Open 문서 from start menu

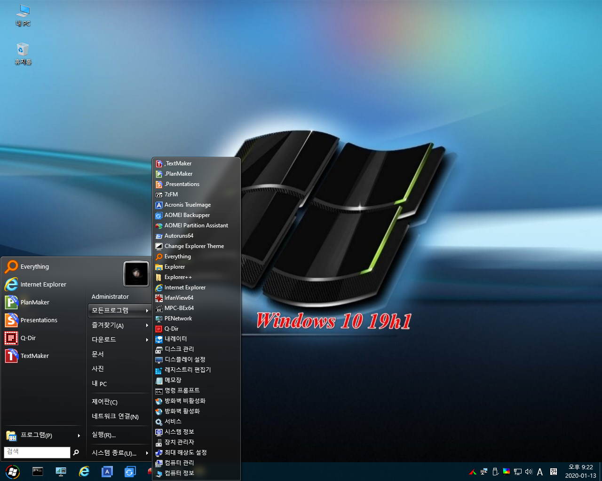[119, 354]
